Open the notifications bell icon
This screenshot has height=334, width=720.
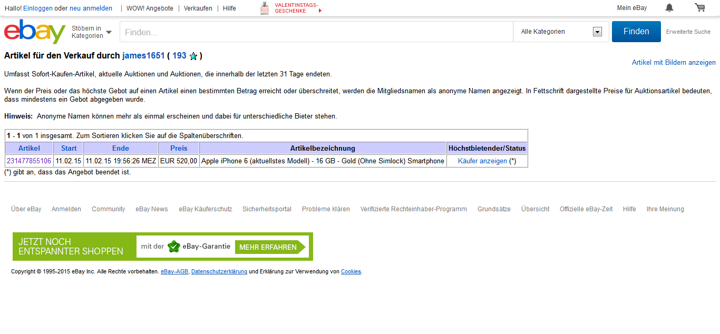(x=669, y=8)
